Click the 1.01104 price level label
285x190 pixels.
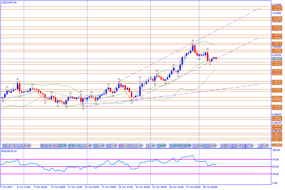point(277,29)
